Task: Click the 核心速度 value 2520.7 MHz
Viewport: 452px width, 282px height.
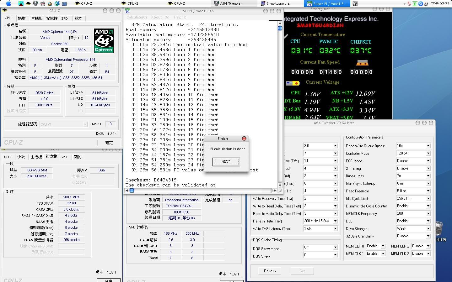Action: (x=44, y=93)
